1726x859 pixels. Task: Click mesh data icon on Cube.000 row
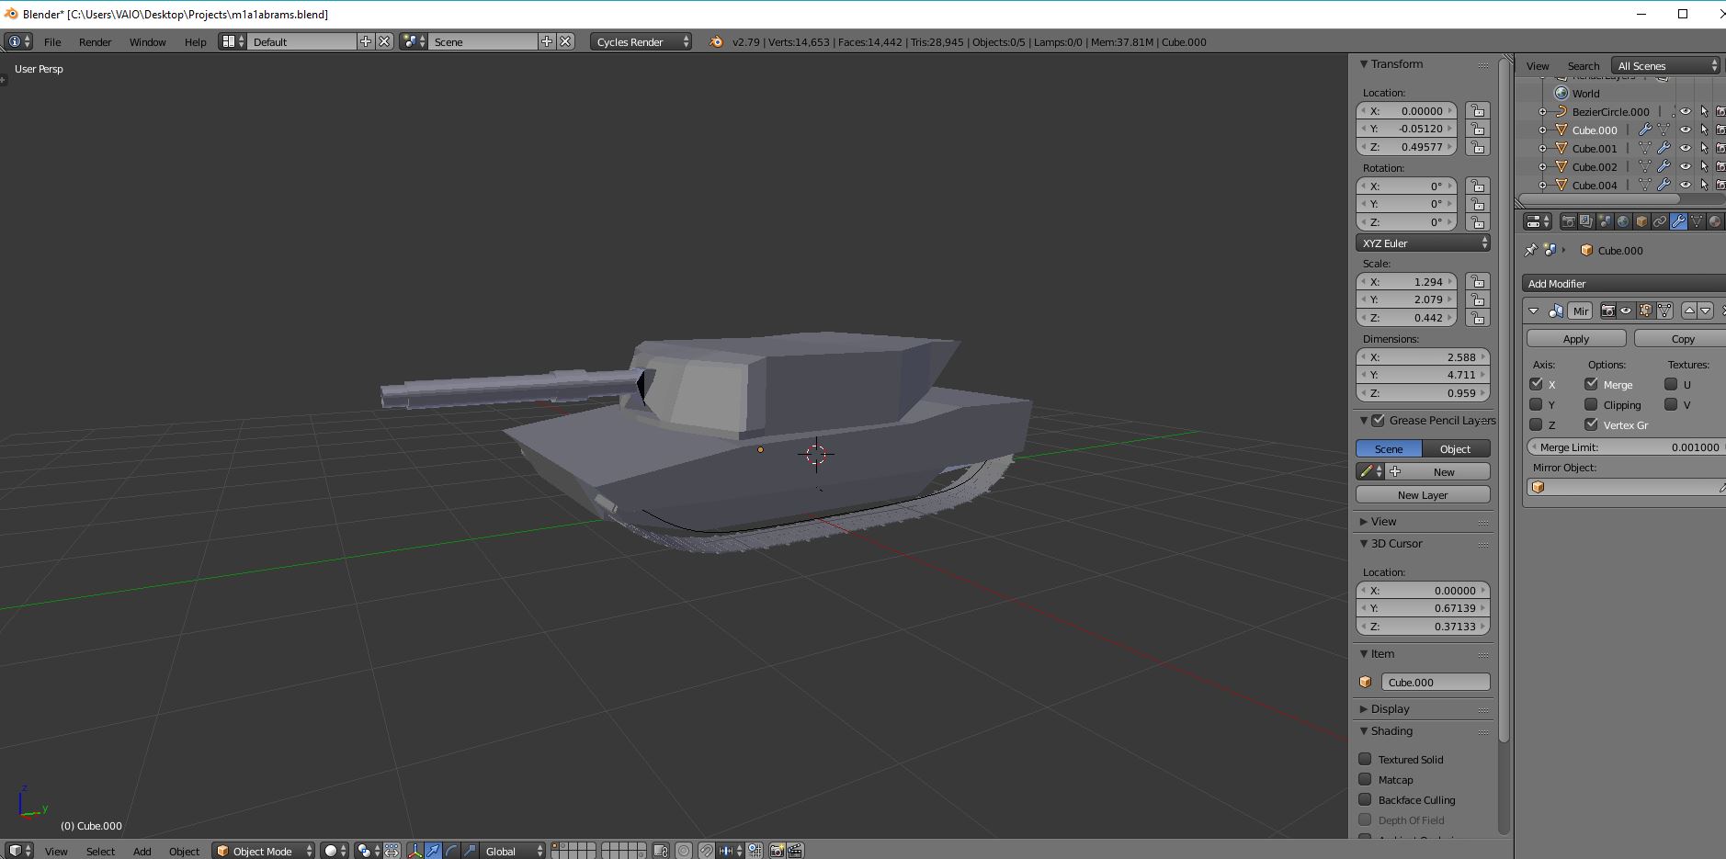(x=1664, y=130)
